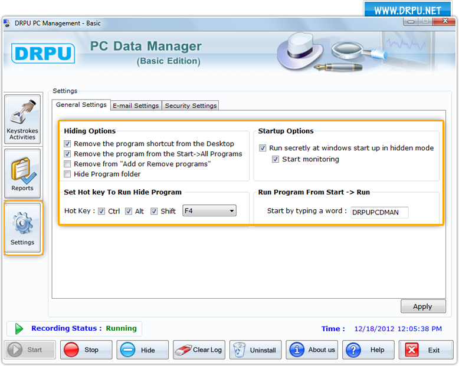
Task: Click the green recording status play icon
Action: pyautogui.click(x=19, y=329)
